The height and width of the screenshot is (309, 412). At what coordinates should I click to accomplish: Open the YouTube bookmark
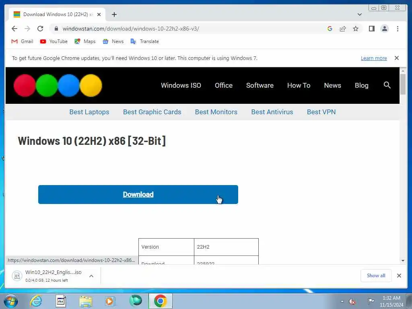coord(54,41)
